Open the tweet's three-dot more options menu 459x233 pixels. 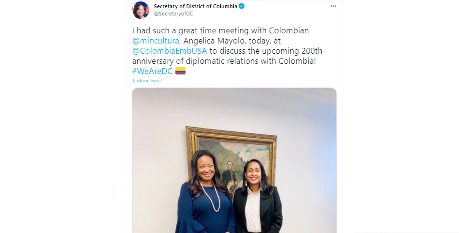click(333, 6)
